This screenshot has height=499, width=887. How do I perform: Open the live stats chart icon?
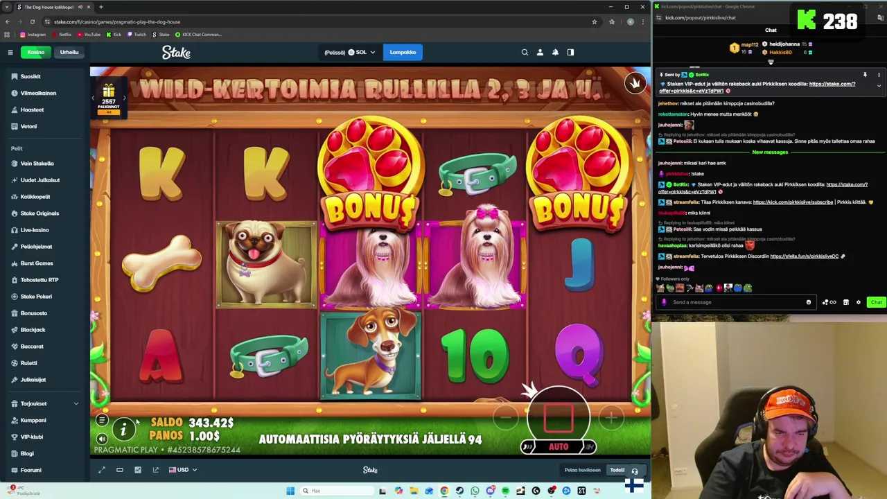click(138, 470)
